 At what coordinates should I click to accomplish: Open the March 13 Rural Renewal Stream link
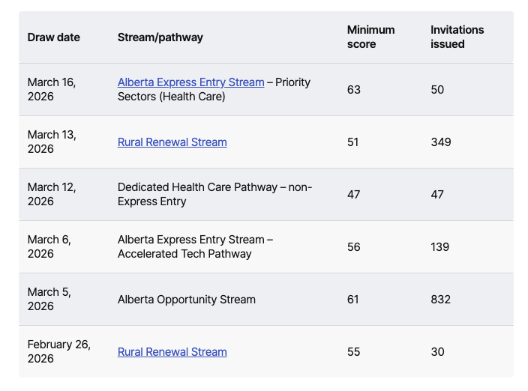pyautogui.click(x=172, y=142)
